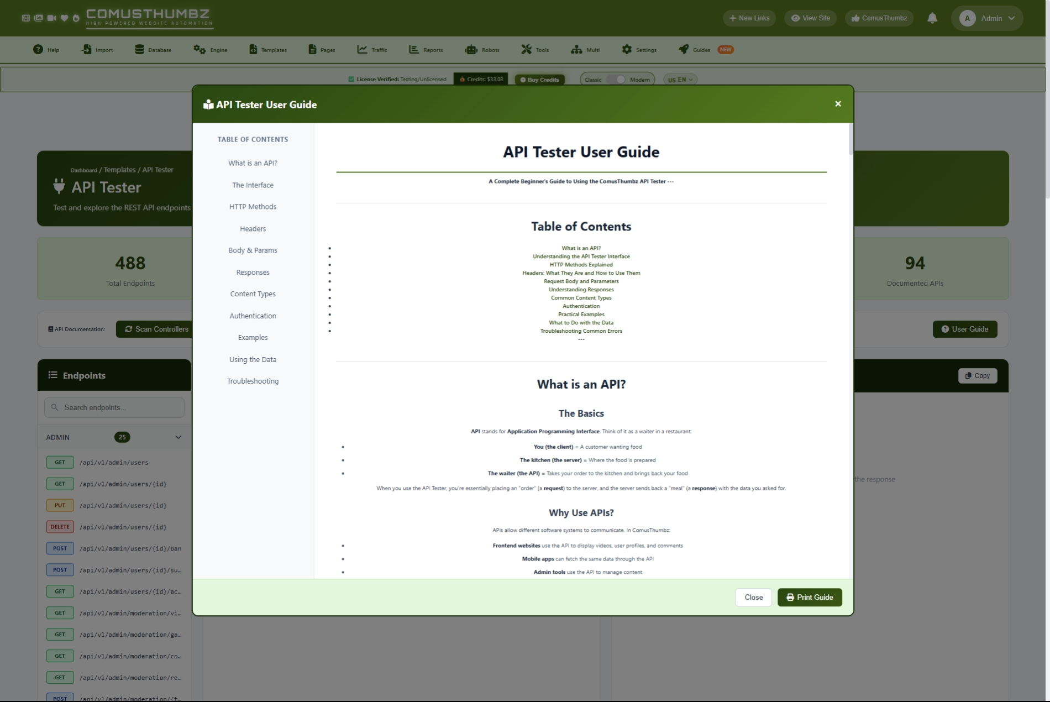Select Authentication in the sidebar table of contents
This screenshot has width=1050, height=702.
click(253, 316)
